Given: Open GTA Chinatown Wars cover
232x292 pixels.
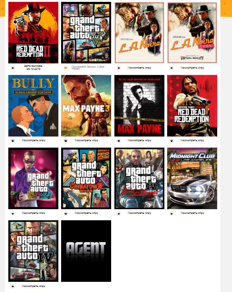Looking at the screenshot, I should [86, 179].
